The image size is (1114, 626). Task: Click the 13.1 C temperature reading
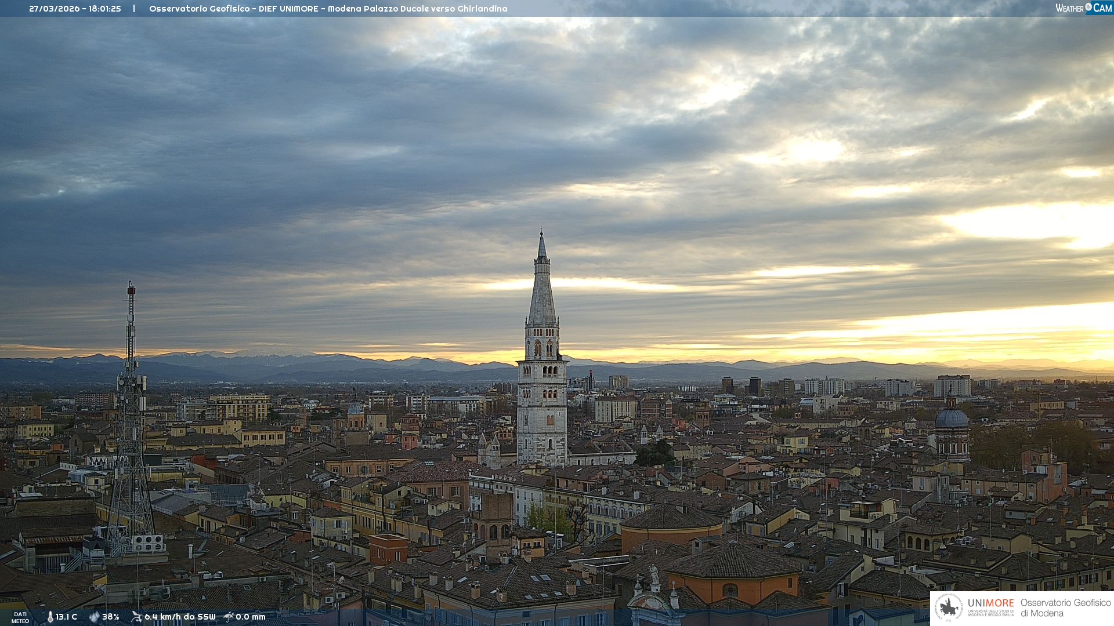pyautogui.click(x=66, y=617)
